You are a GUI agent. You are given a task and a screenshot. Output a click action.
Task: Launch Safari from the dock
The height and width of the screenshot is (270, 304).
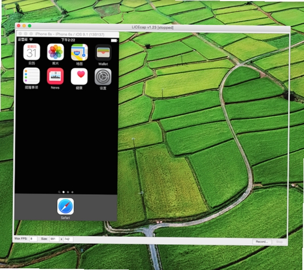point(65,206)
